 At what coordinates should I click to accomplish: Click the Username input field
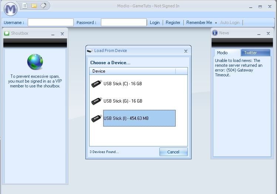tap(51, 22)
